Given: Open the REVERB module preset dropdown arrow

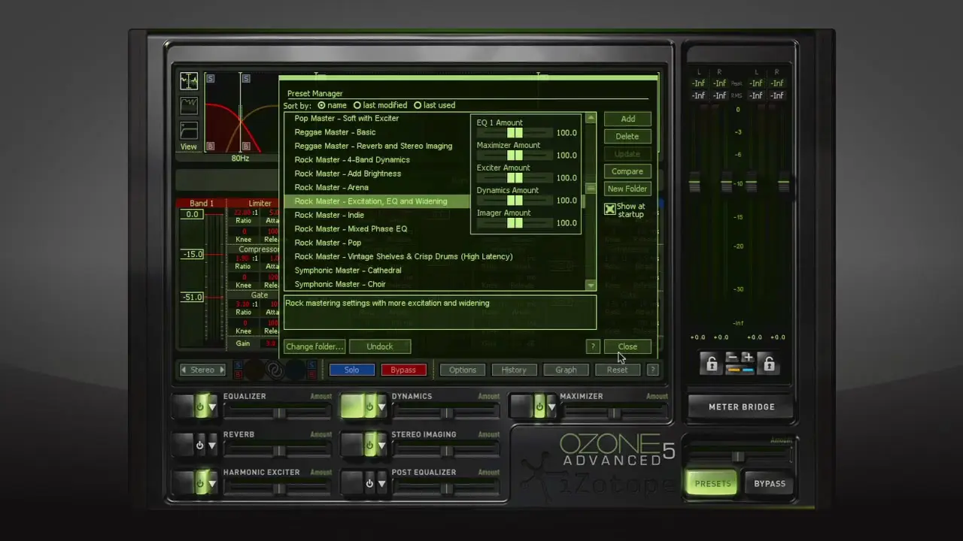Looking at the screenshot, I should [x=212, y=446].
